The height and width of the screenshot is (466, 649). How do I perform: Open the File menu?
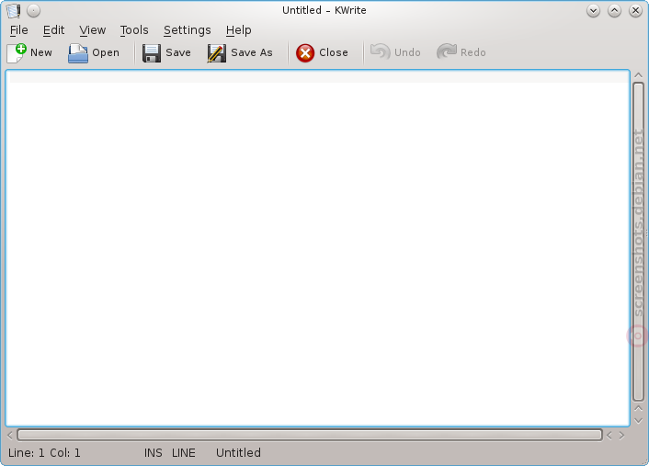[19, 30]
